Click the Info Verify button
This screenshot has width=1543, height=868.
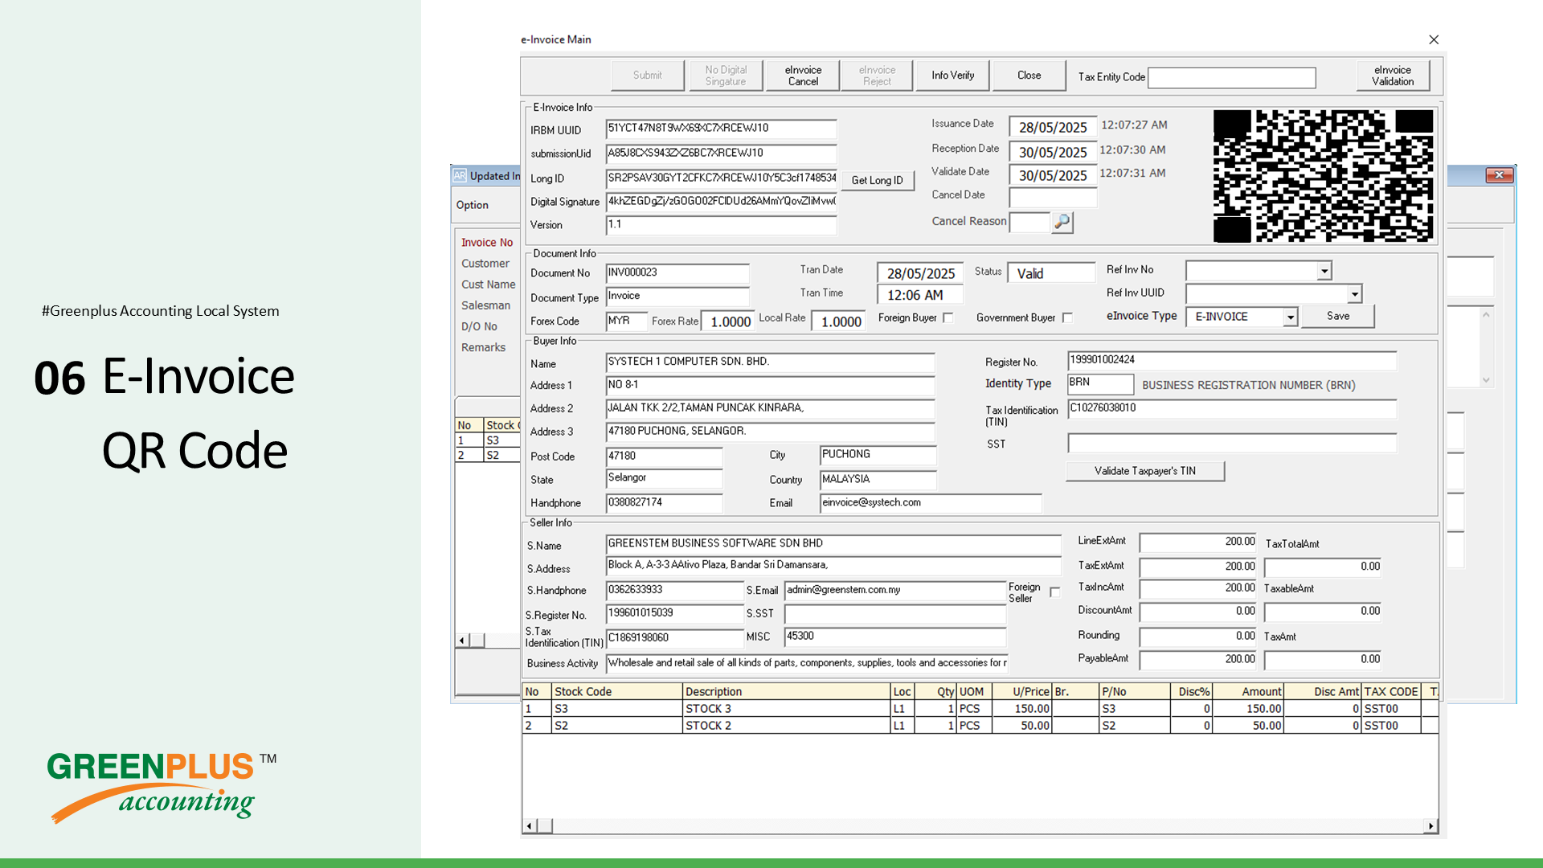coord(952,76)
